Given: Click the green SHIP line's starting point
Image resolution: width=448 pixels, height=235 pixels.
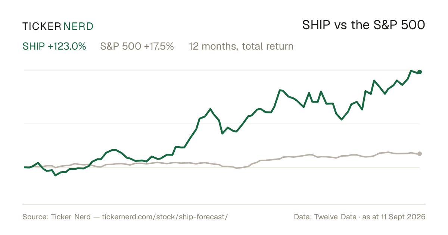Looking at the screenshot, I should [24, 167].
